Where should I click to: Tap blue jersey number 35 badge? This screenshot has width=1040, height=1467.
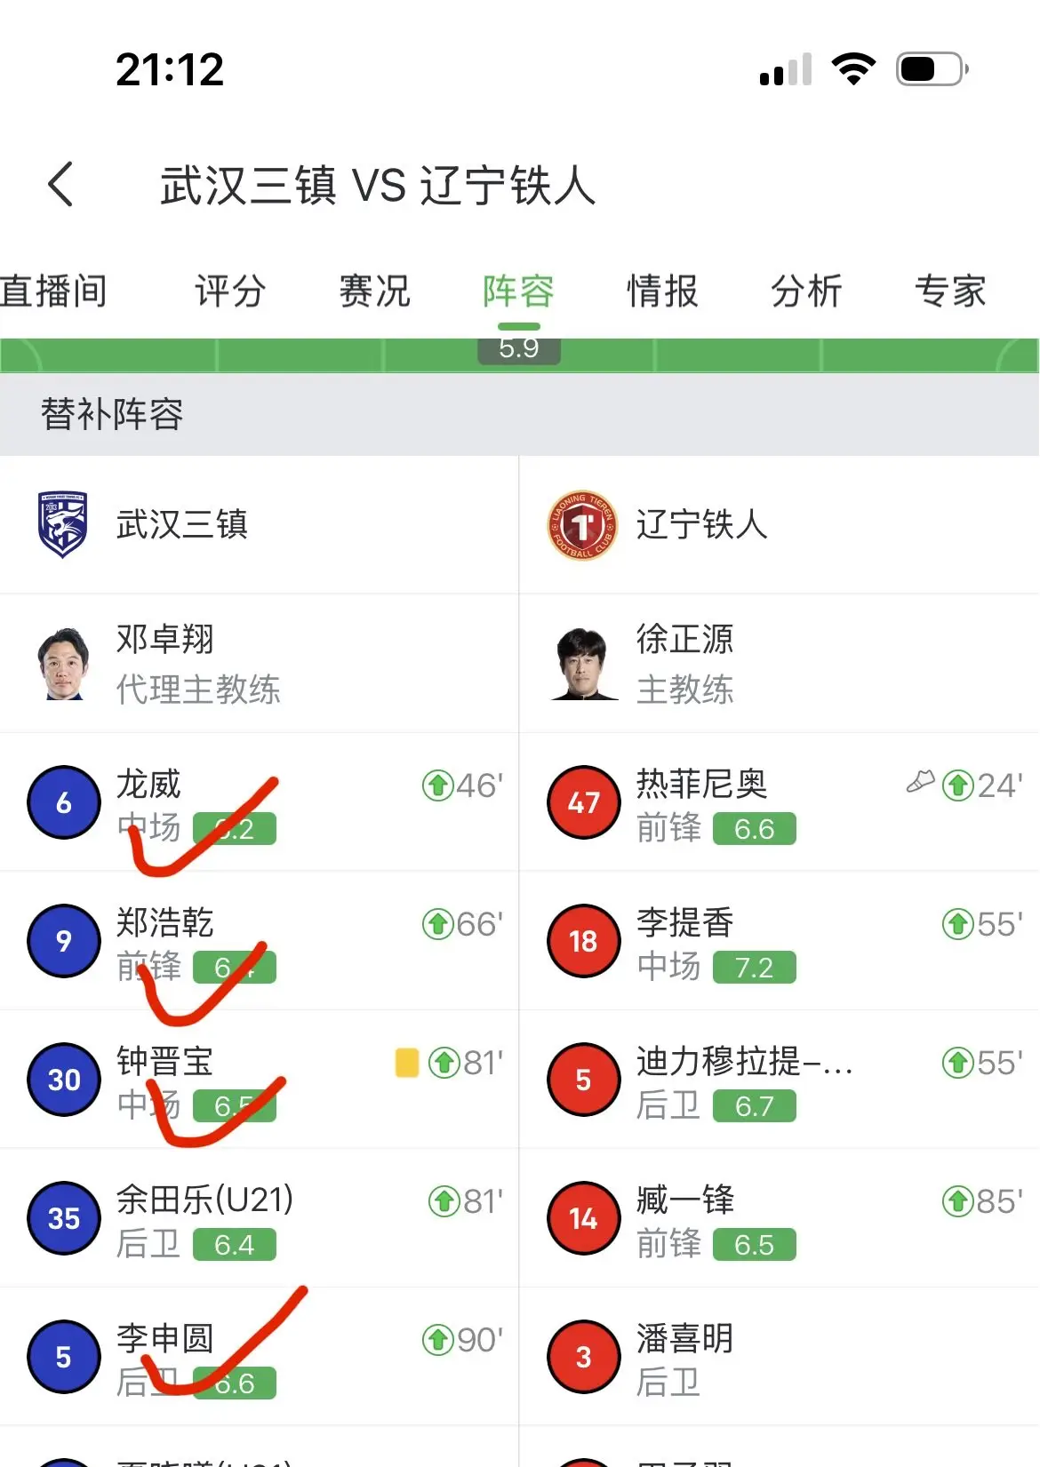click(64, 1218)
